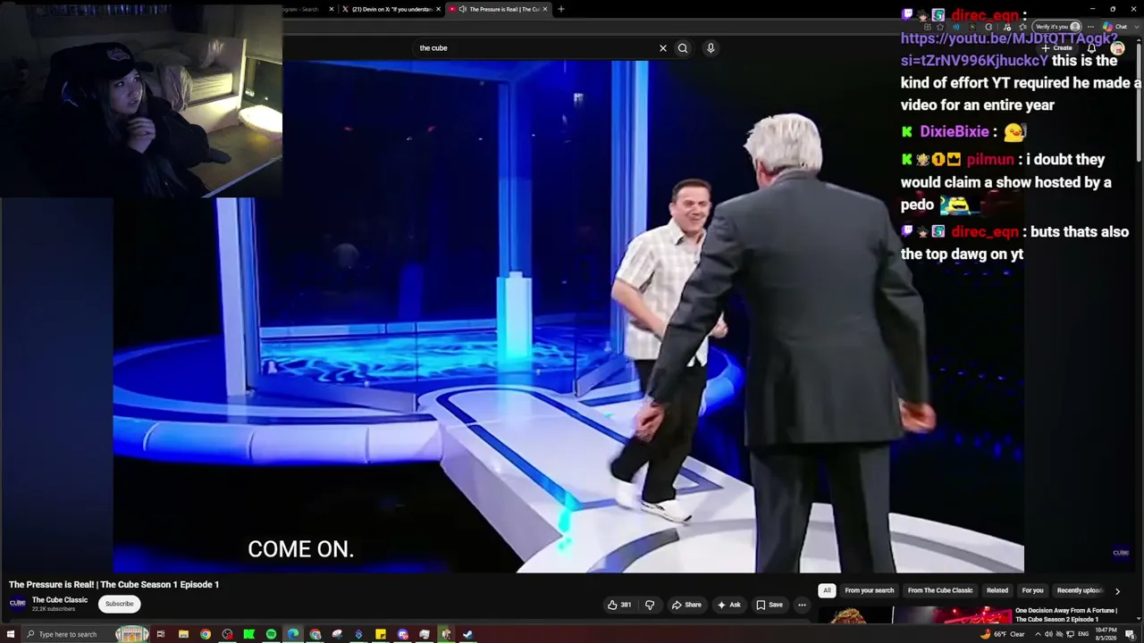Clear the YouTube search box text
This screenshot has width=1144, height=643.
point(663,48)
